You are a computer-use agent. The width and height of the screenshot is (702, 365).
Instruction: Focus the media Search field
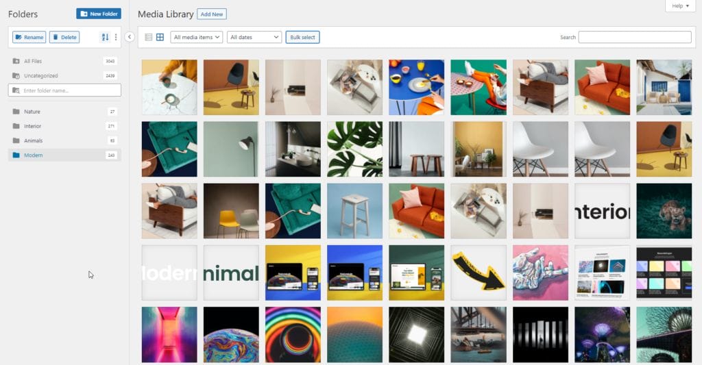[634, 37]
